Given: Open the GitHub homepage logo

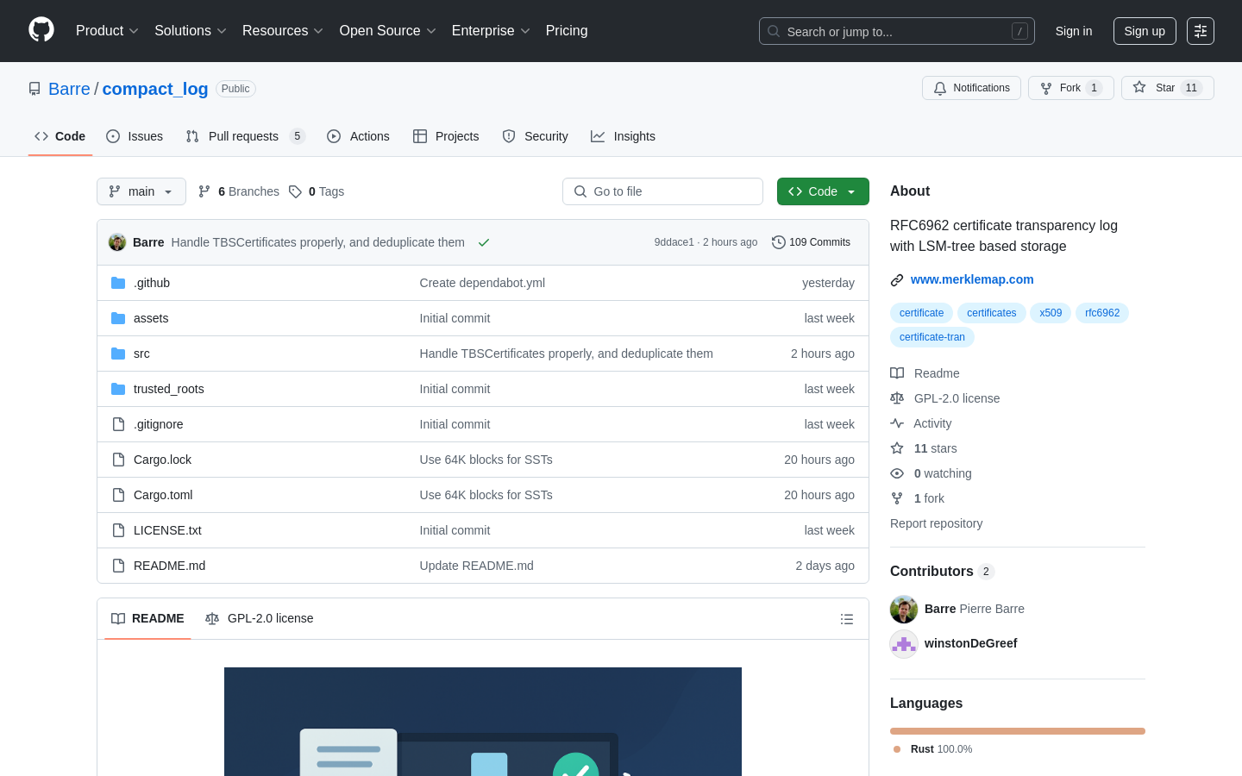Looking at the screenshot, I should pyautogui.click(x=41, y=30).
